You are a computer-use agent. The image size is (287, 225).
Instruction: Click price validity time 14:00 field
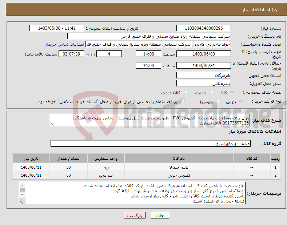click(148, 65)
